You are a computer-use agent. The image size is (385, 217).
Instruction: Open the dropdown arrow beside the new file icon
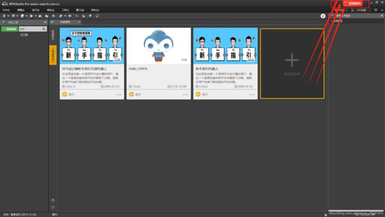click(8, 16)
